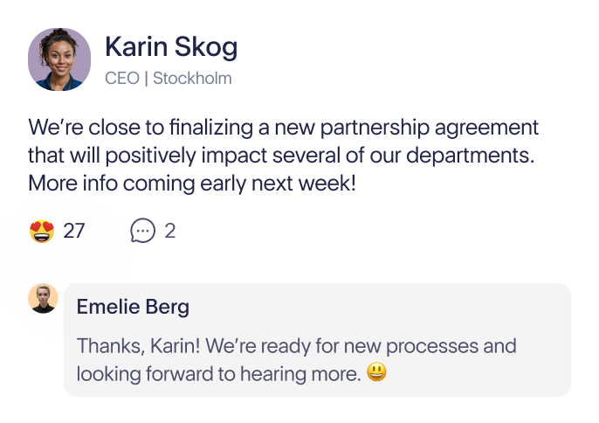Click the word "departments." in the post
Screen dimensions: 599x423
coord(471,156)
